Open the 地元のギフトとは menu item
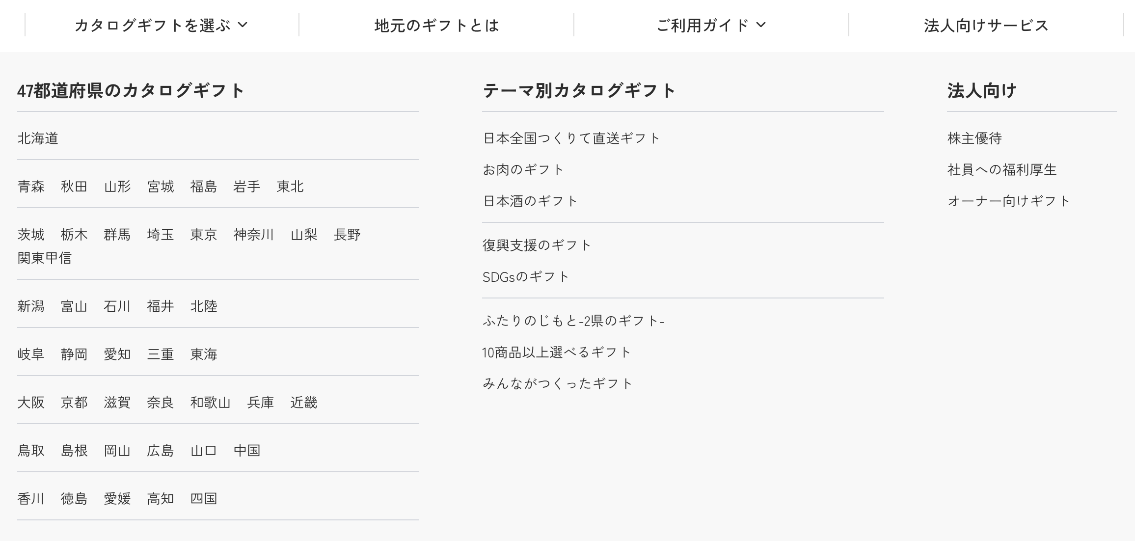This screenshot has height=541, width=1135. point(436,25)
